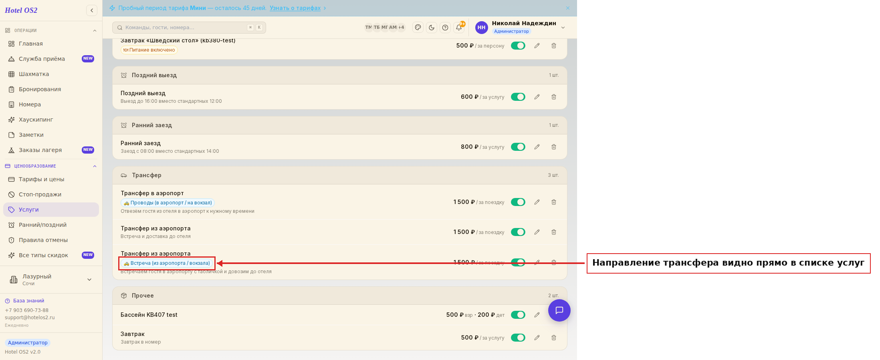The width and height of the screenshot is (880, 360).
Task: Open Тарифы и цены in sidebar
Action: point(51,179)
